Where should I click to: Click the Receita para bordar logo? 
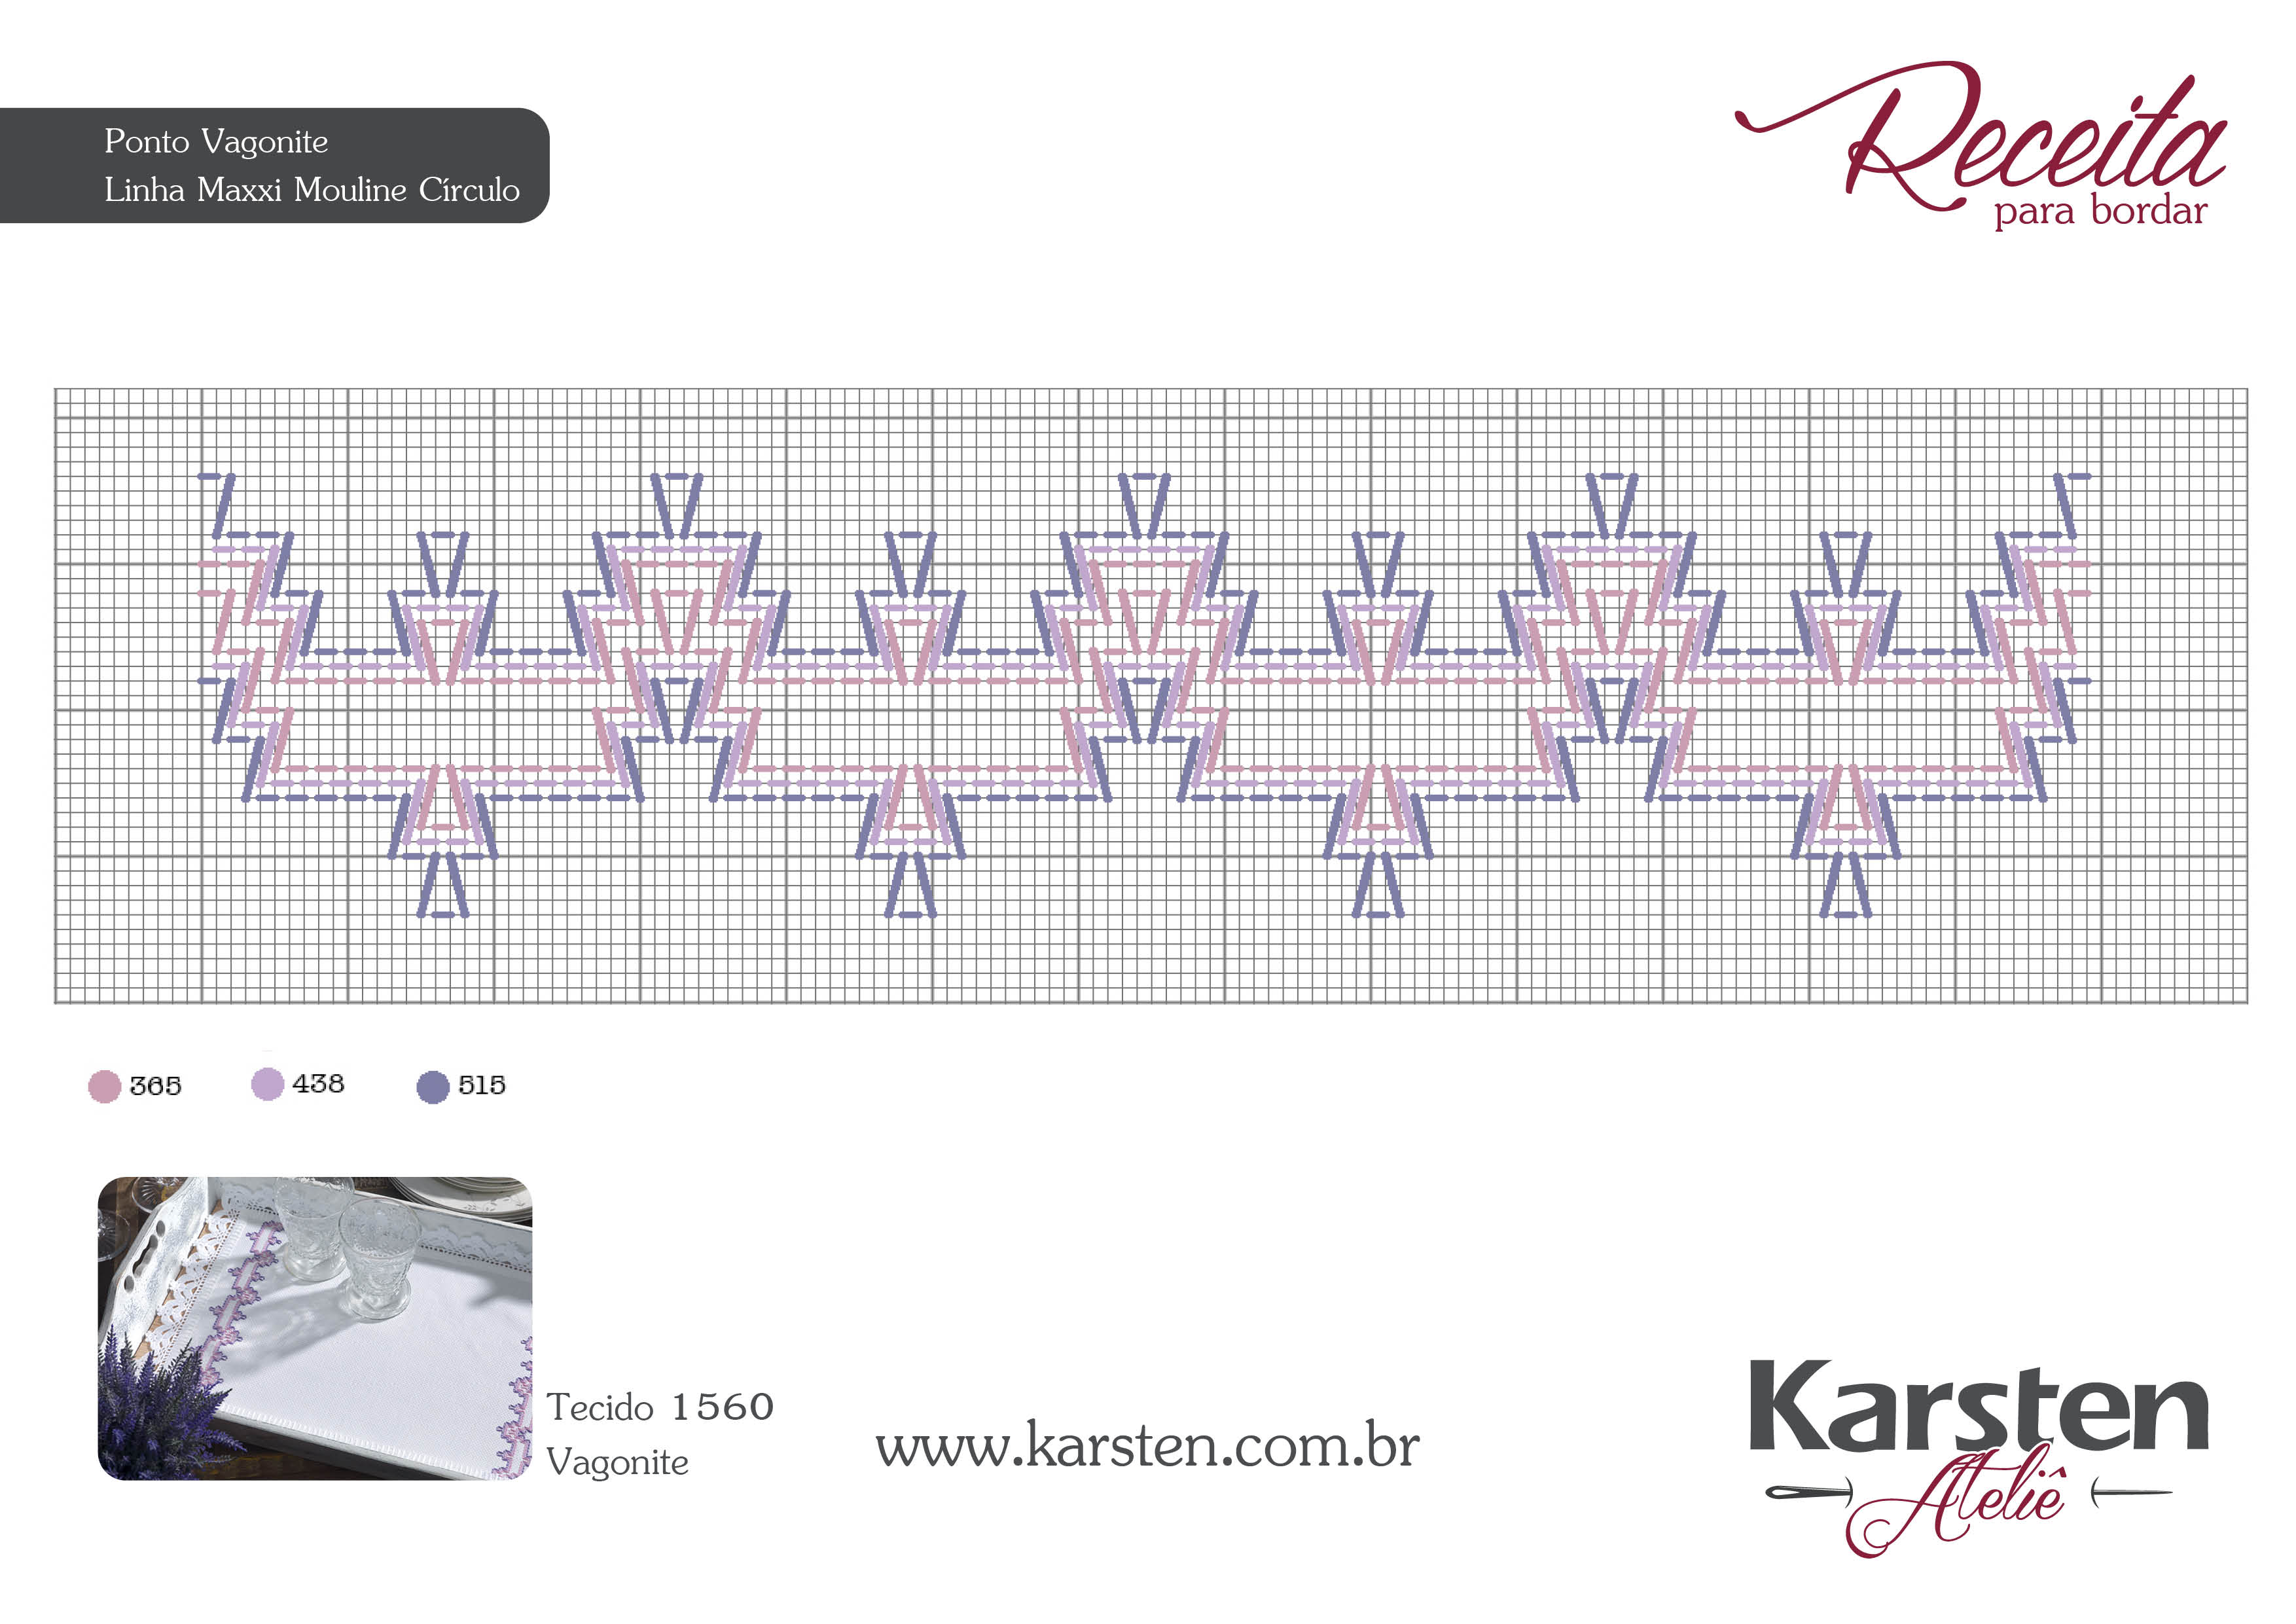1982,145
